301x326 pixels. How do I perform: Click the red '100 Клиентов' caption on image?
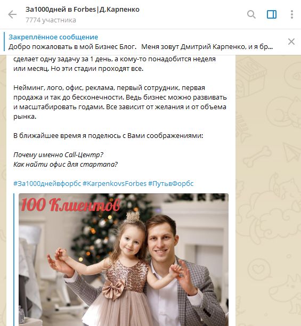pyautogui.click(x=71, y=205)
